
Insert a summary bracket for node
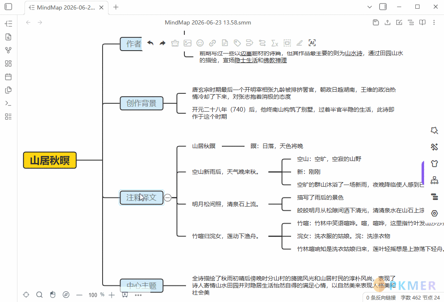[x=250, y=43]
